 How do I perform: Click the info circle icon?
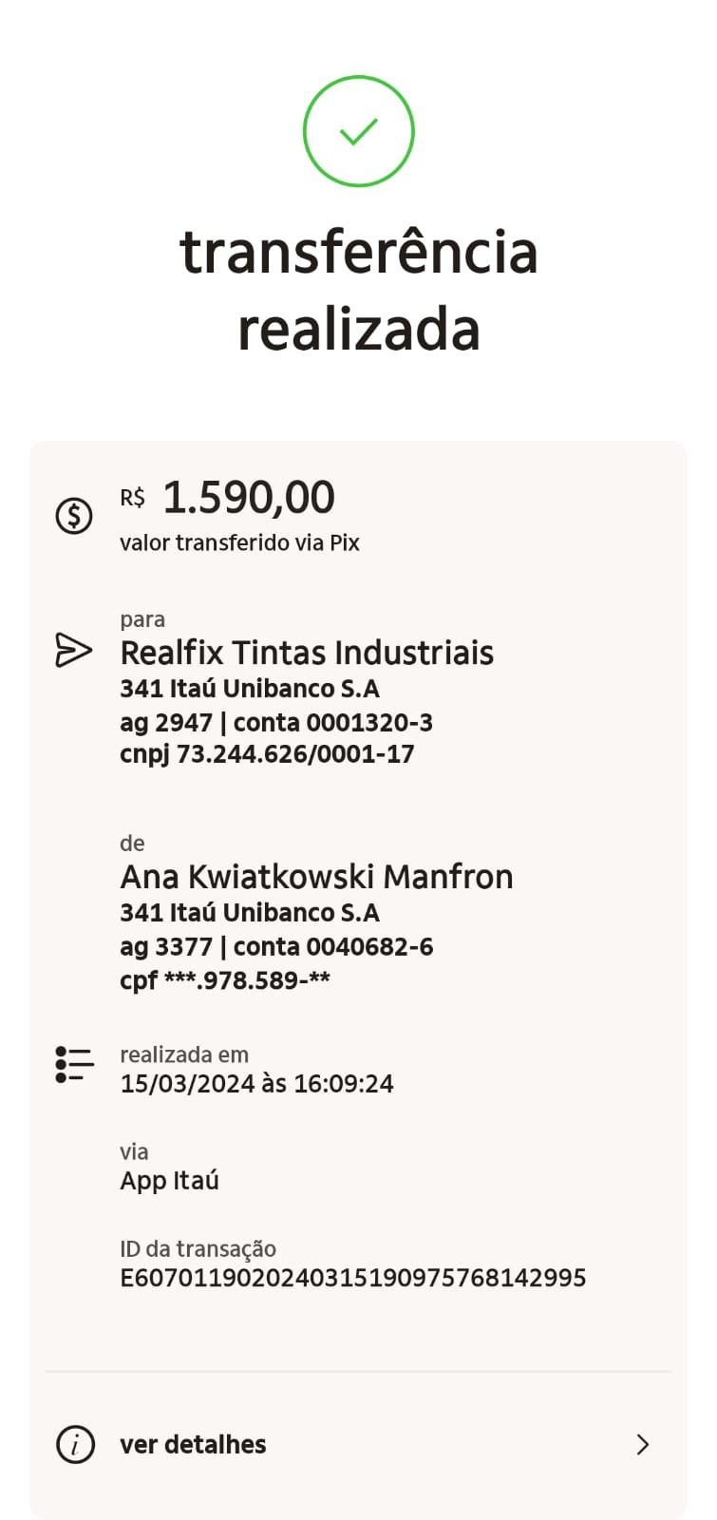click(x=75, y=1445)
